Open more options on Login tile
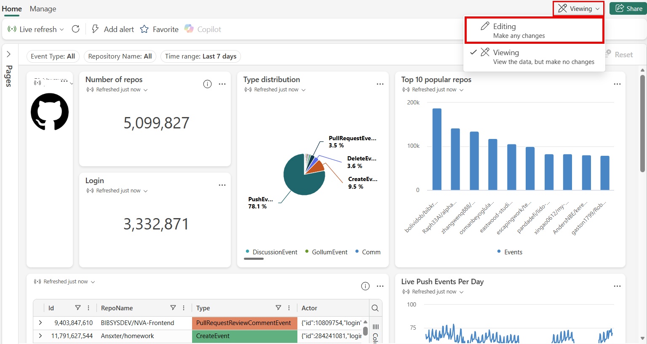This screenshot has height=344, width=647. (x=222, y=185)
